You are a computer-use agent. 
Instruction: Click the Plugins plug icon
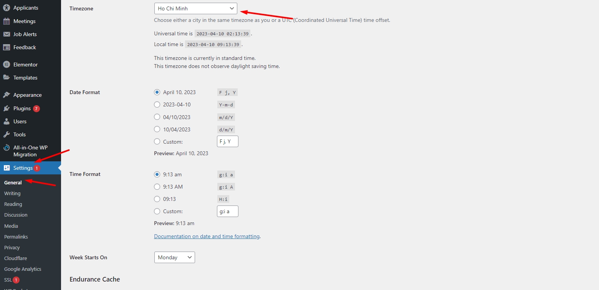pos(7,108)
